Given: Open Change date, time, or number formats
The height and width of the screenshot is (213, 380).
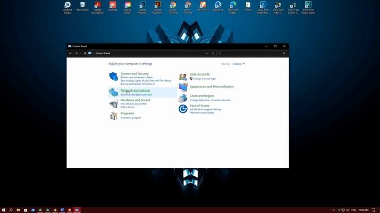Looking at the screenshot, I should (210, 100).
